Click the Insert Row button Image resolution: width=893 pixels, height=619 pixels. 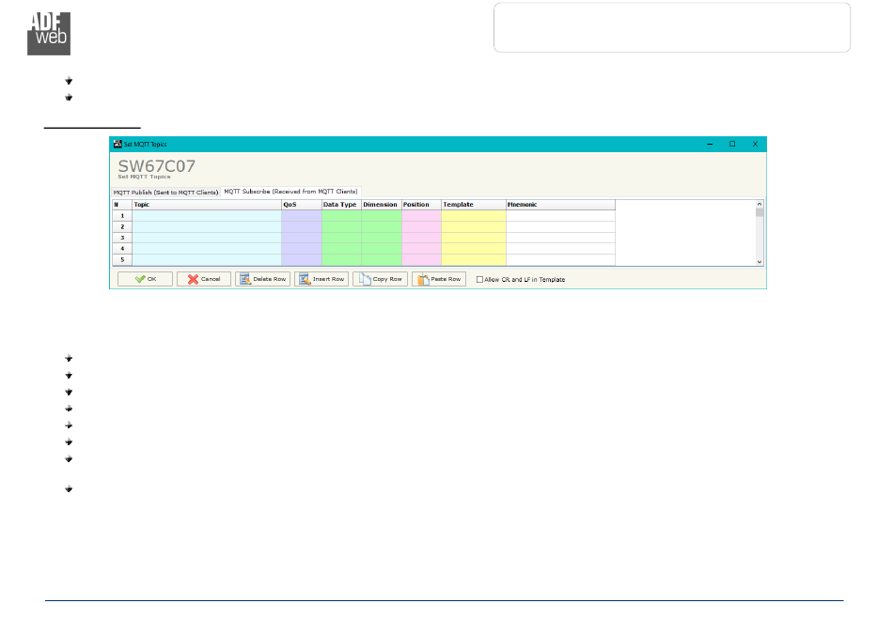pos(321,279)
